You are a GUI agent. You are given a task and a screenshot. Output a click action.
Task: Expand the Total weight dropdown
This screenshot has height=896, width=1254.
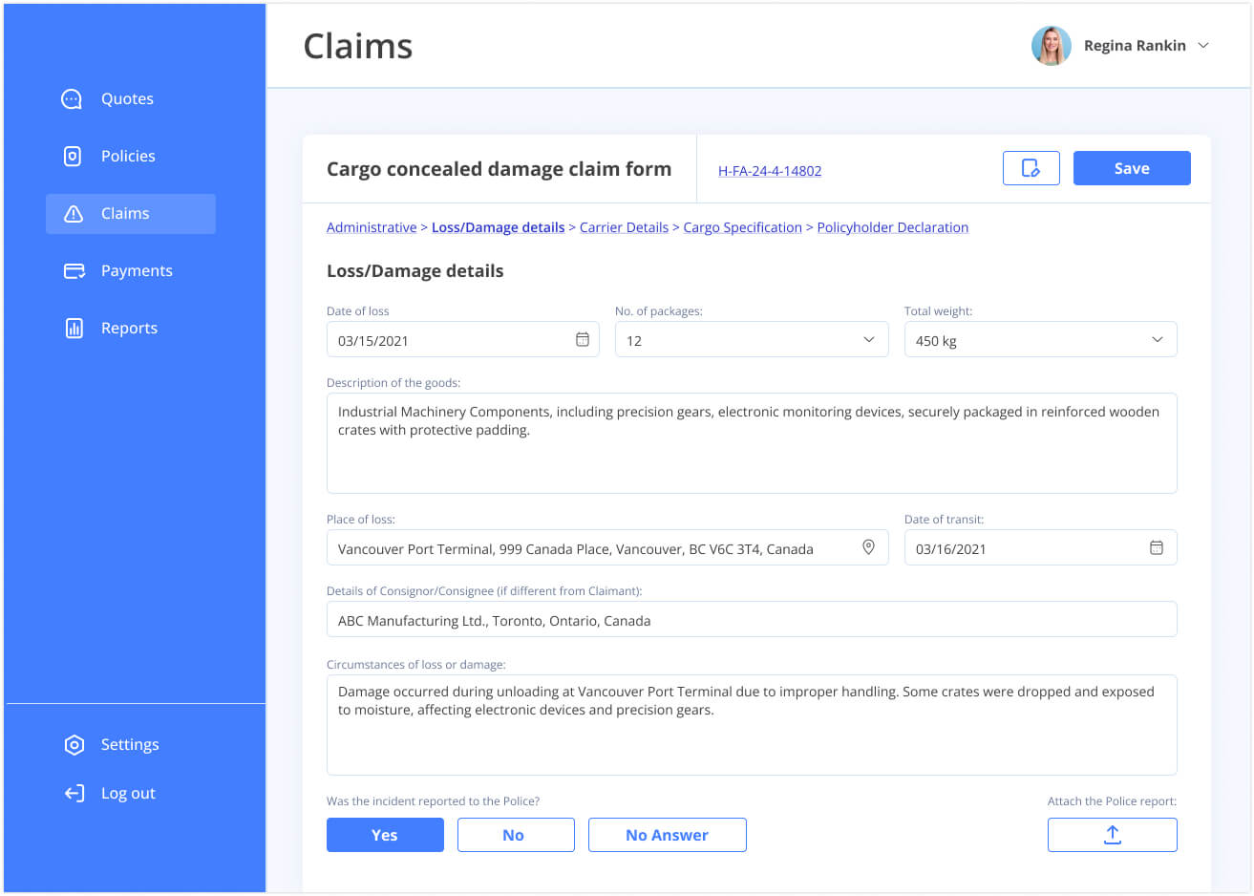pyautogui.click(x=1157, y=340)
